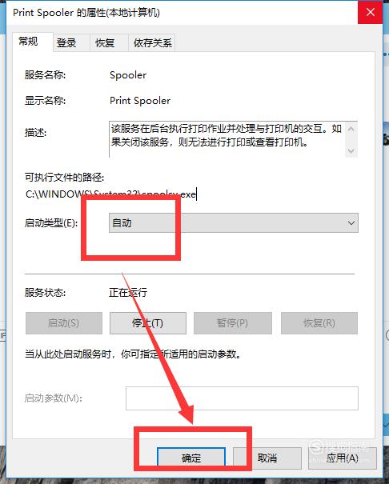Image resolution: width=389 pixels, height=484 pixels.
Task: Click the executable path spoolsv.exe text
Action: click(x=110, y=194)
